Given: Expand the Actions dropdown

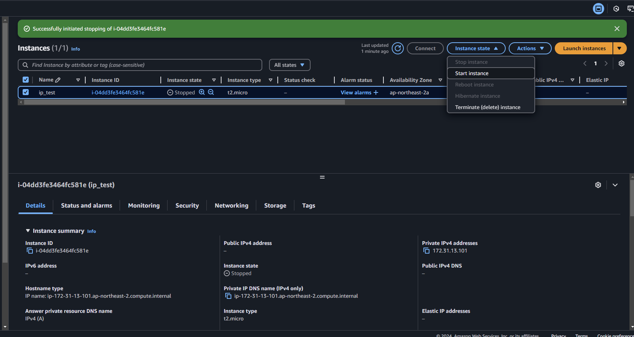Looking at the screenshot, I should (x=530, y=48).
